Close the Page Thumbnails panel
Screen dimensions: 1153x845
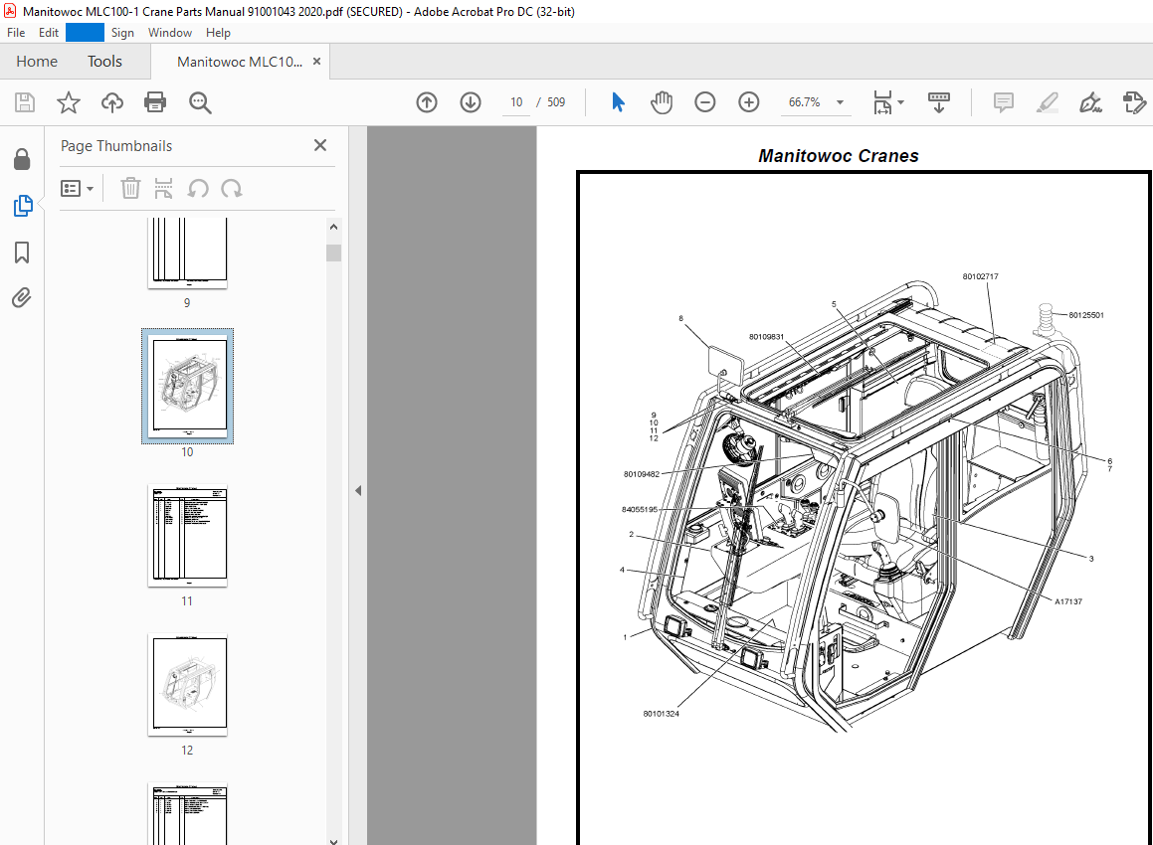pyautogui.click(x=320, y=145)
